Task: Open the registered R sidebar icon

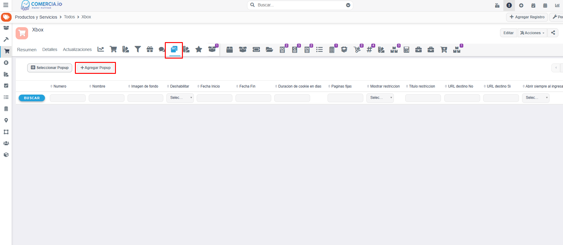Action: (6, 63)
